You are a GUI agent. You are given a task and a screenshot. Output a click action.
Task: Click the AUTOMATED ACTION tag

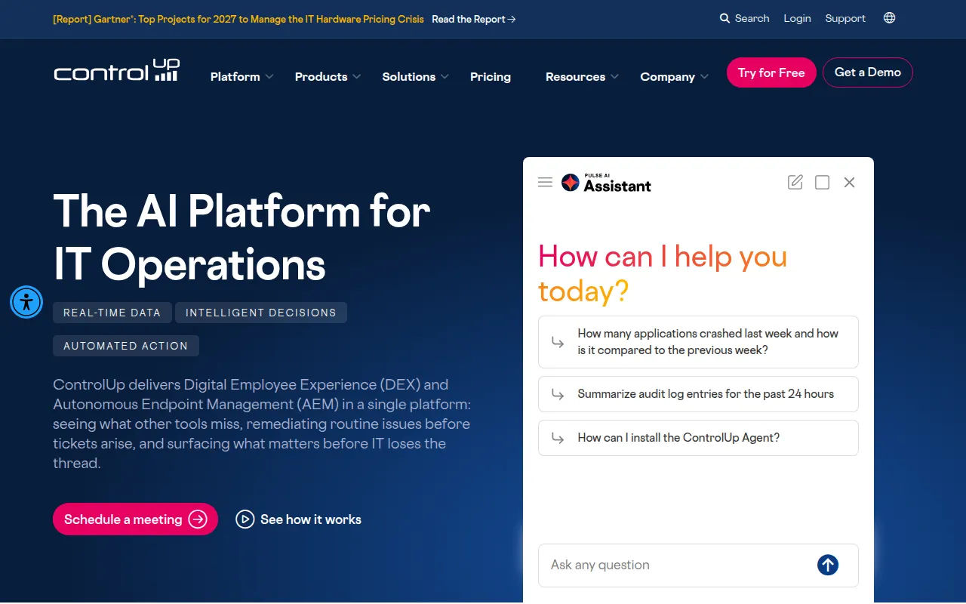[x=126, y=346]
